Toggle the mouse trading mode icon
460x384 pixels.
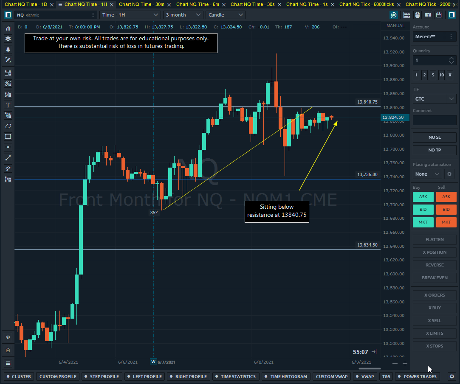418,15
